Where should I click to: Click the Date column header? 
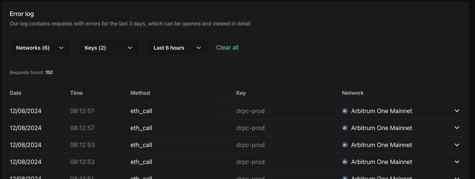coord(15,93)
